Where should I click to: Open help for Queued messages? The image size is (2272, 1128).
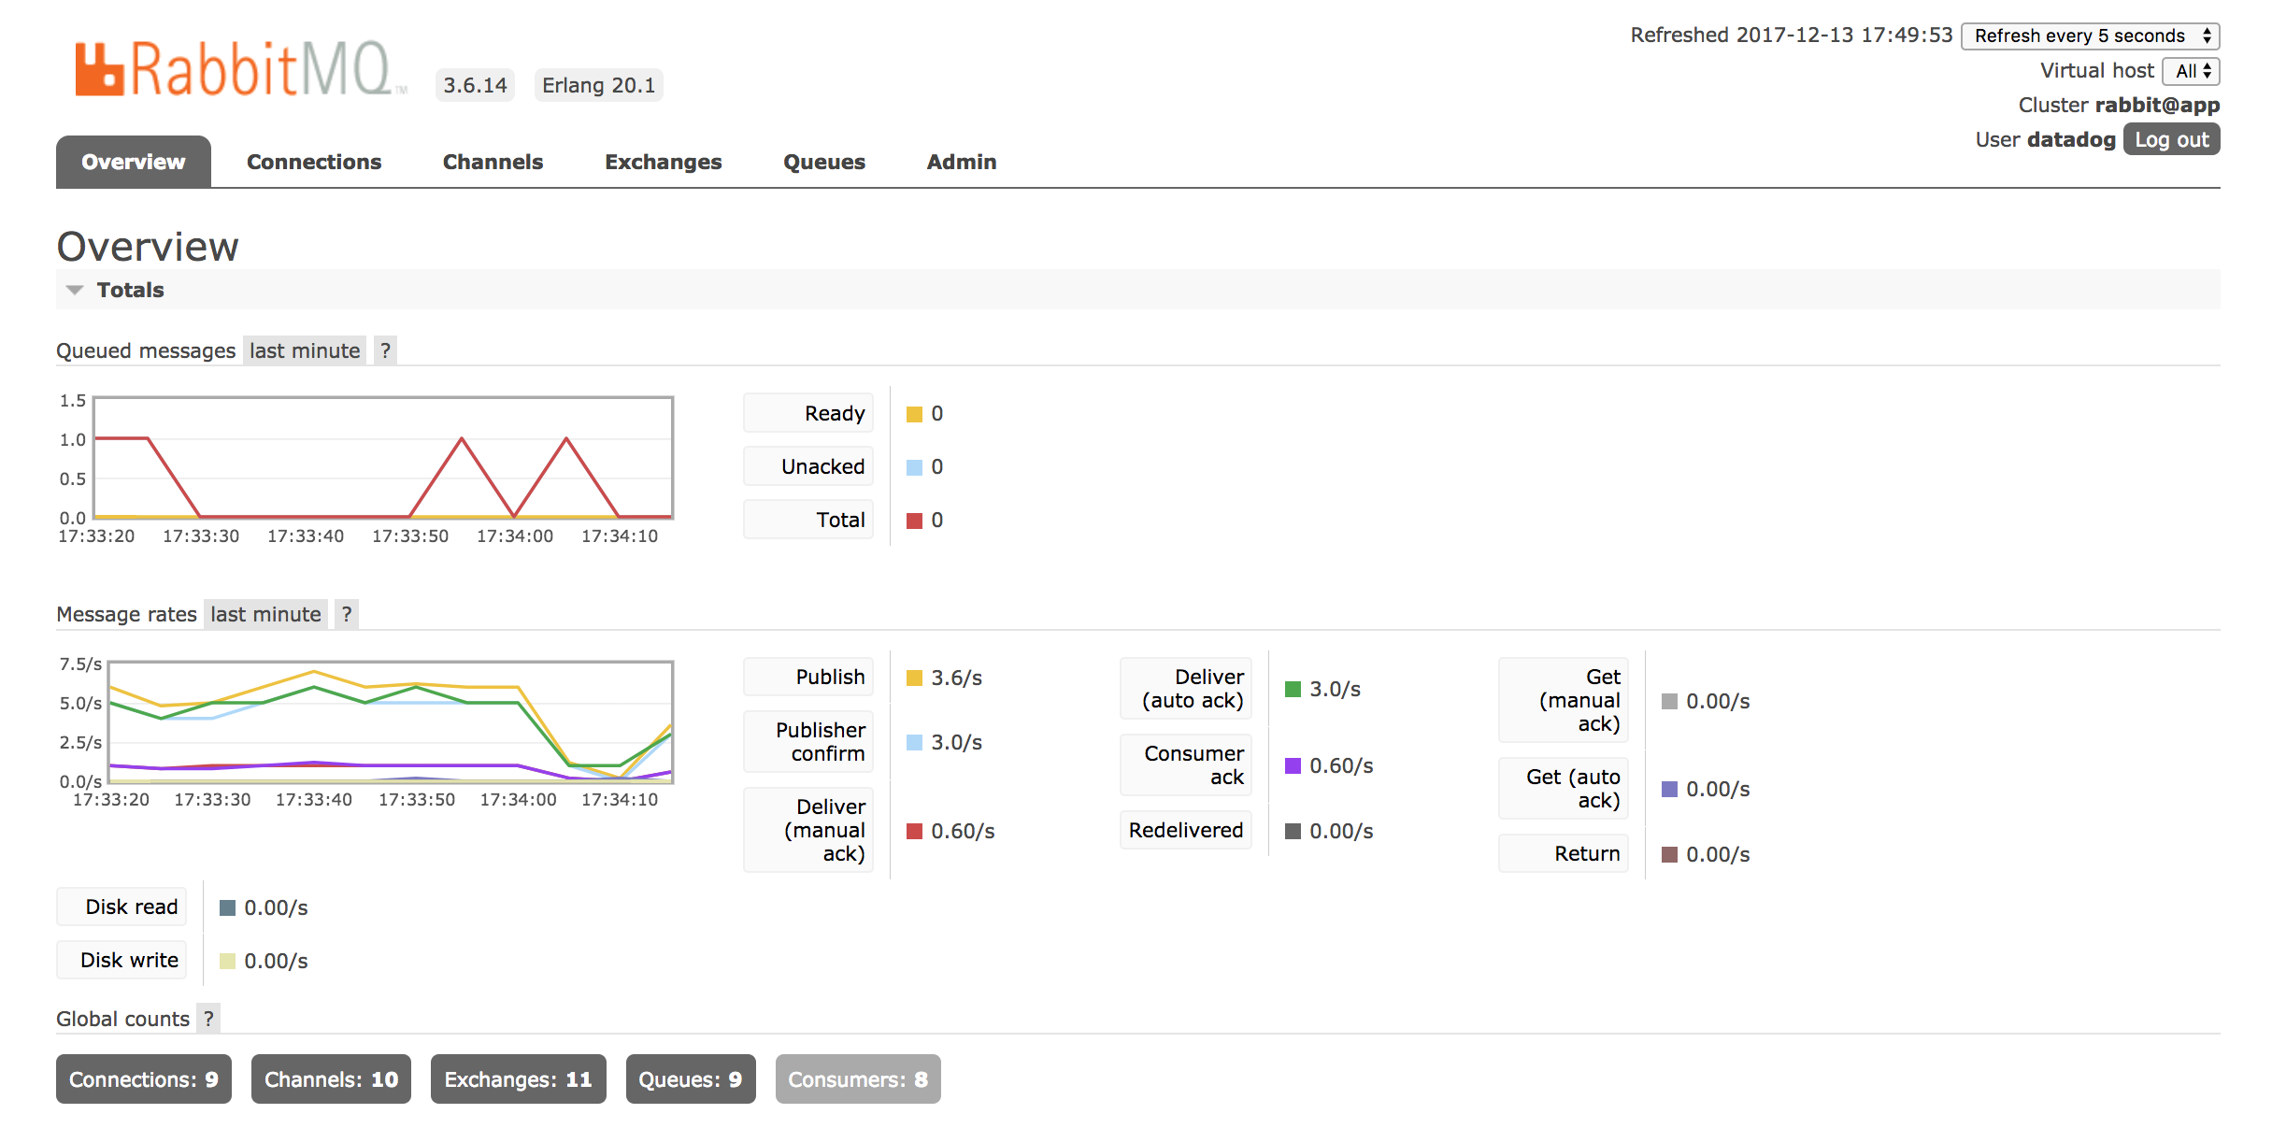(385, 350)
